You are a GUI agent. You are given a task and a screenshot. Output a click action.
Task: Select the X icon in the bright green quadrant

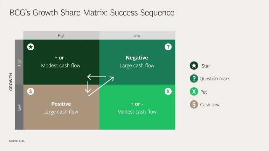click(x=168, y=91)
